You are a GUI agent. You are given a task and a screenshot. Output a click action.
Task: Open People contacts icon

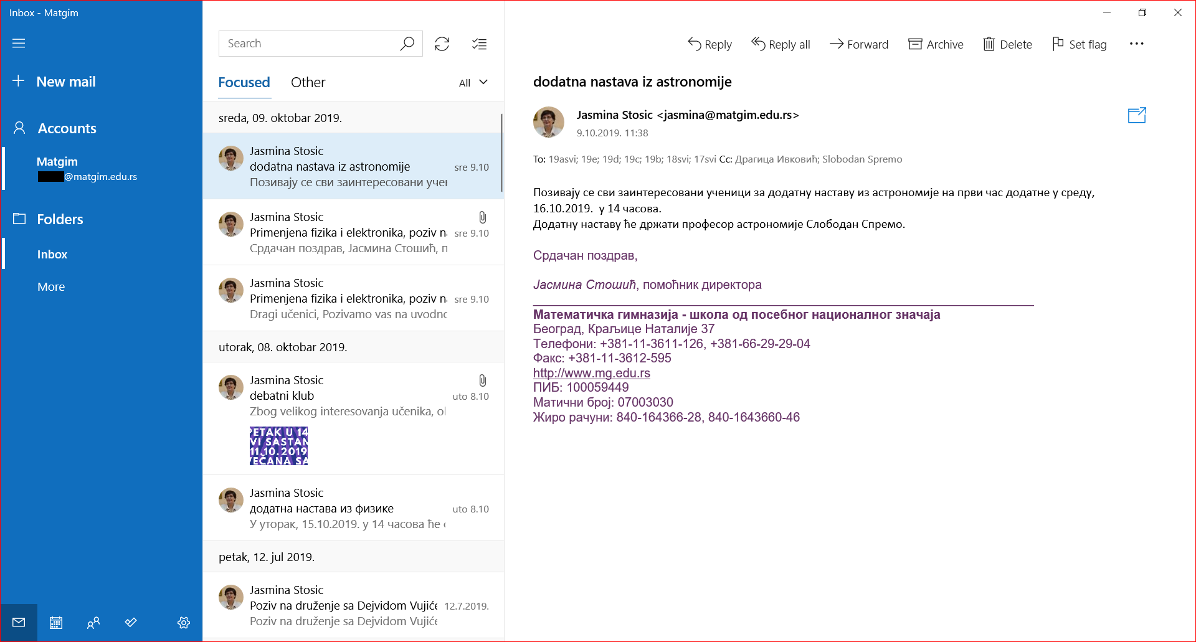pyautogui.click(x=93, y=622)
